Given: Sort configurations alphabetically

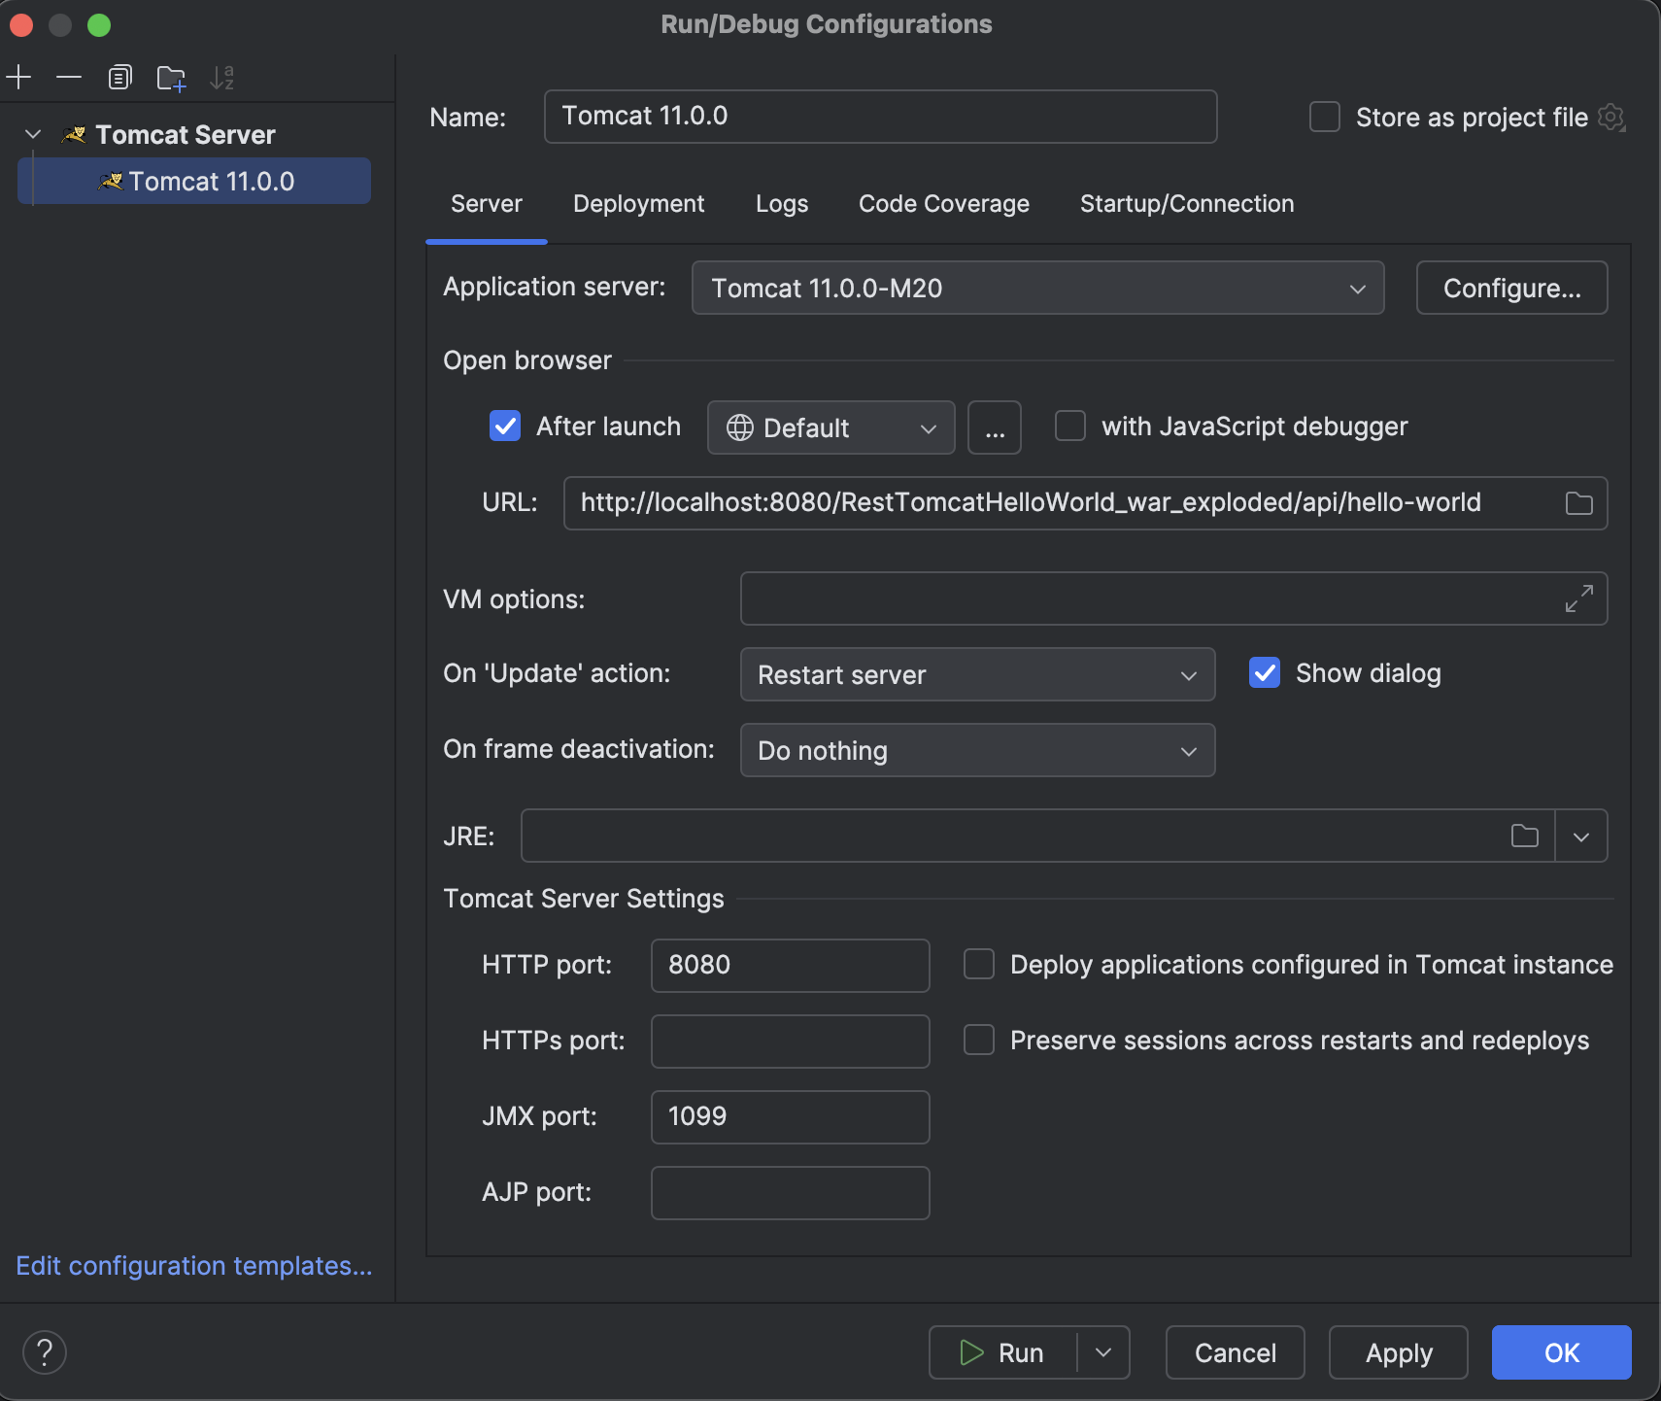Looking at the screenshot, I should [222, 78].
